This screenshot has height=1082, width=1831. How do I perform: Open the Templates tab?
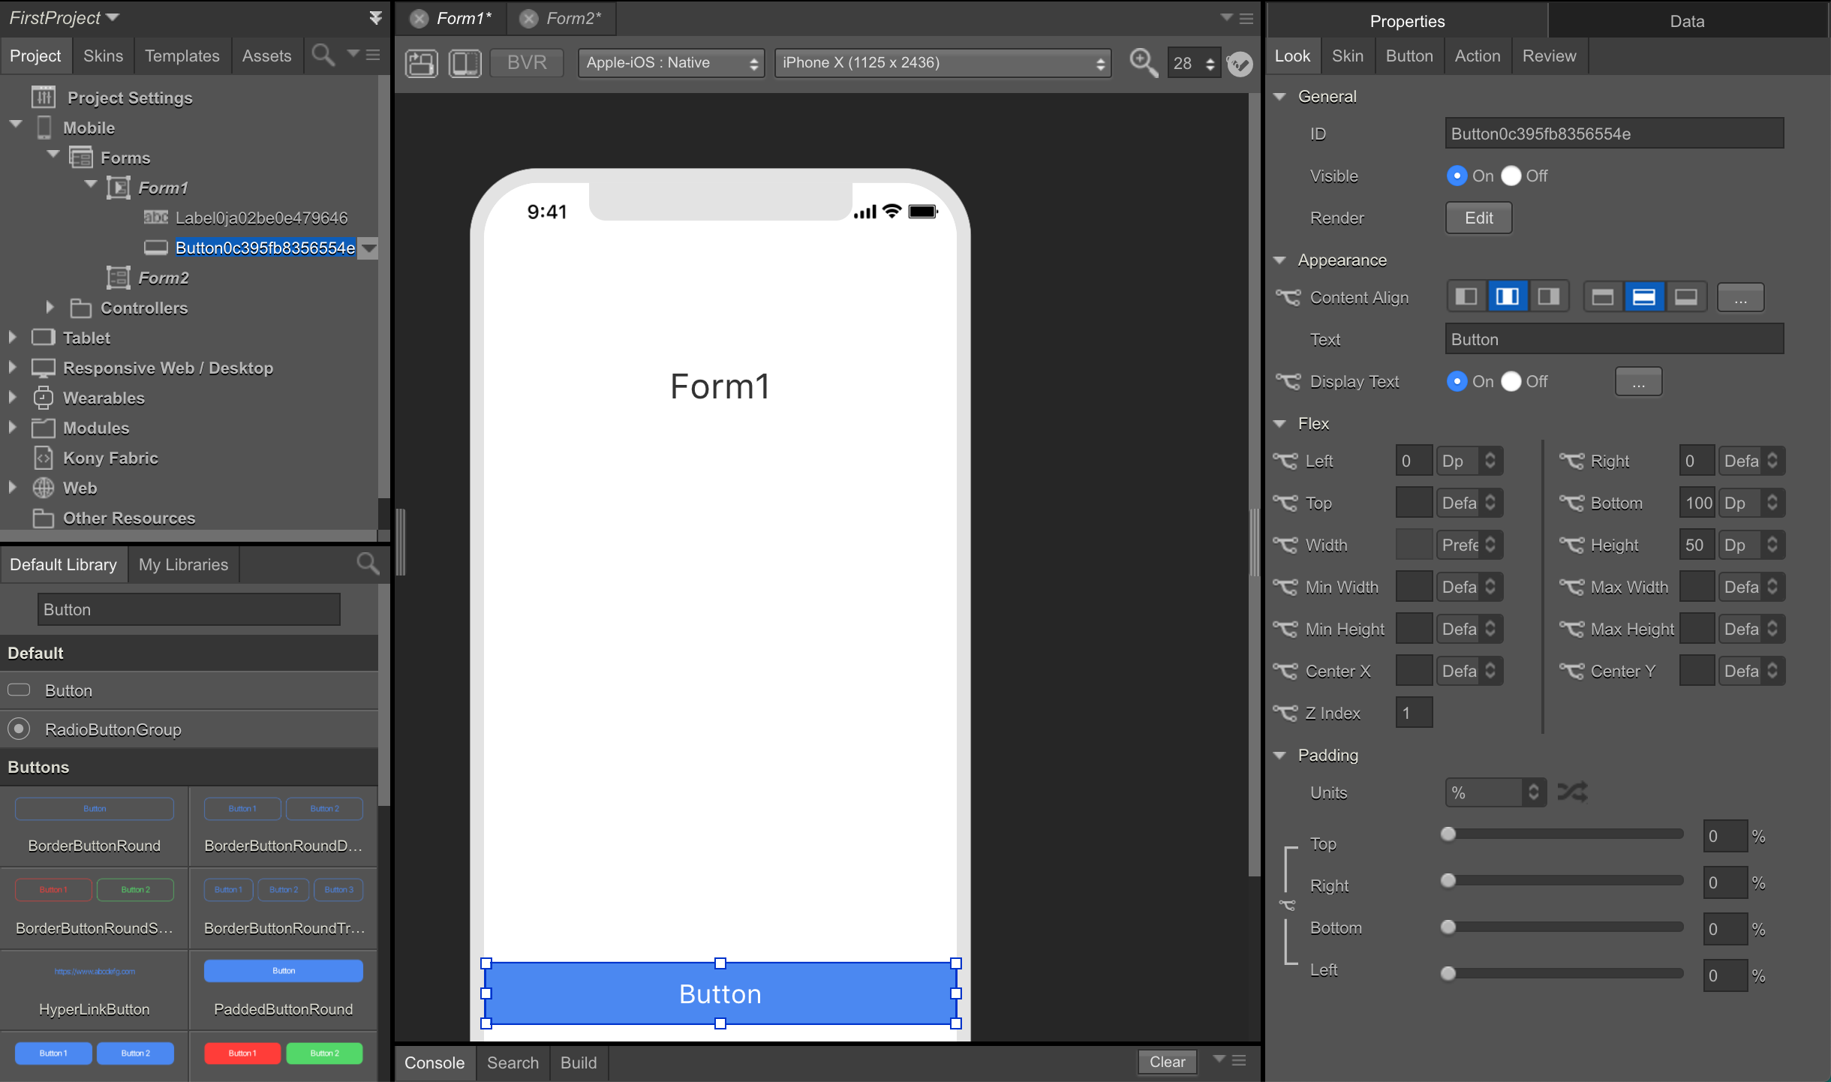pos(182,56)
